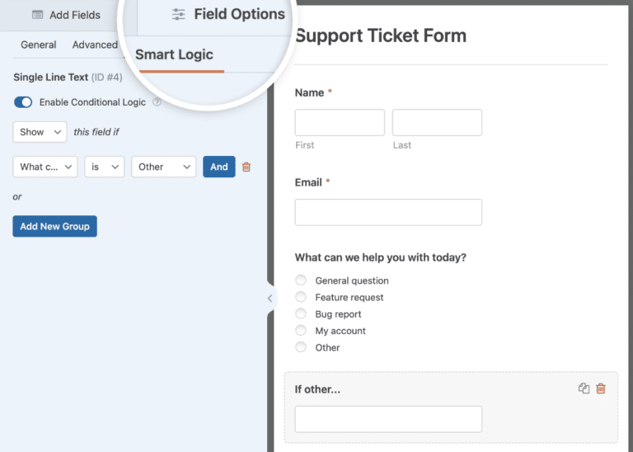The width and height of the screenshot is (633, 452).
Task: Click the Field Options sliders icon
Action: 178,14
